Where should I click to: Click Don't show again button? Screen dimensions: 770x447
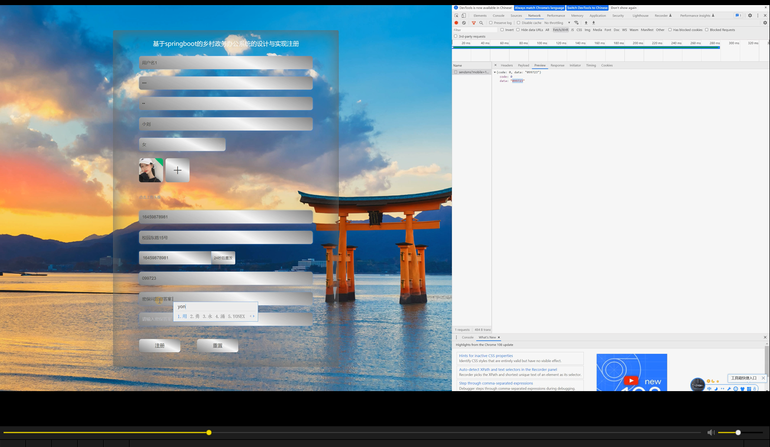tap(624, 8)
